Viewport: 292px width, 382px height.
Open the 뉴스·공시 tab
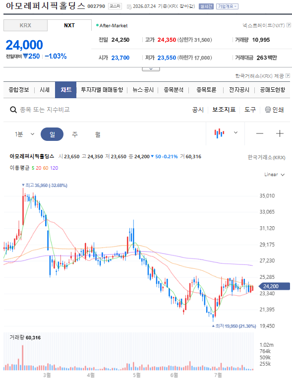click(143, 90)
